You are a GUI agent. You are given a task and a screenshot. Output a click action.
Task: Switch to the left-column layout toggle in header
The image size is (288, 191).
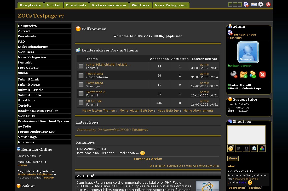click(230, 4)
